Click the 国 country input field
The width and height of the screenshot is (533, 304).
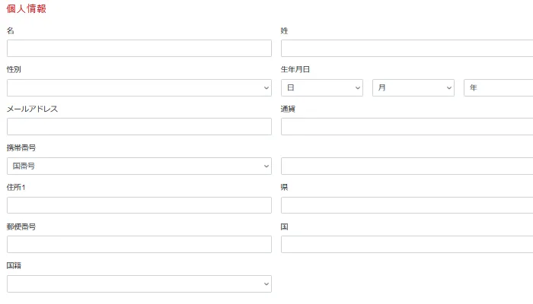407,245
